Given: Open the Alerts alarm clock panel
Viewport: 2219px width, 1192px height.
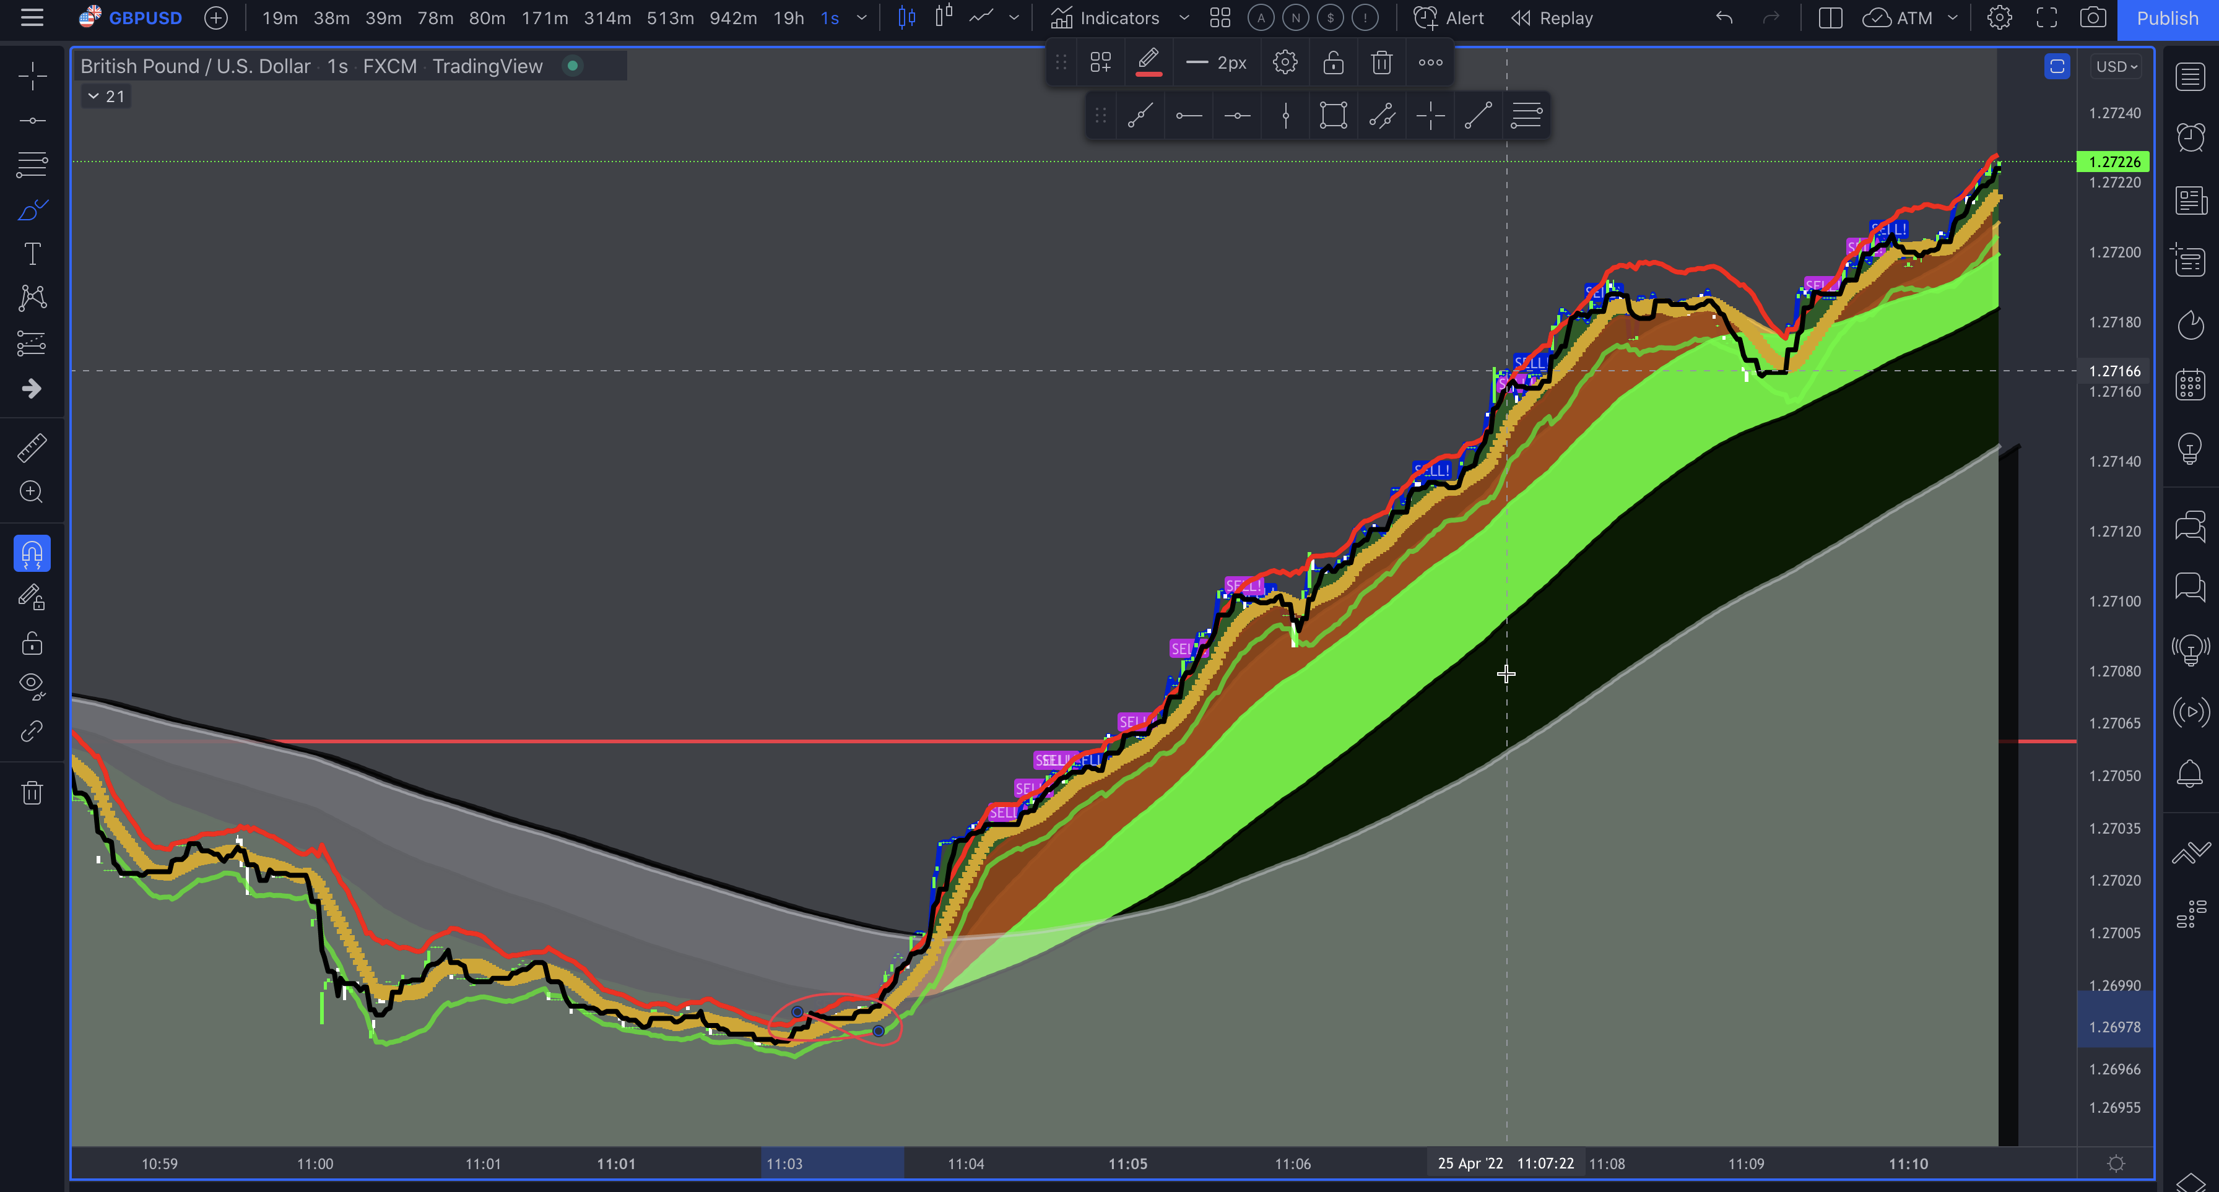Looking at the screenshot, I should point(2191,137).
